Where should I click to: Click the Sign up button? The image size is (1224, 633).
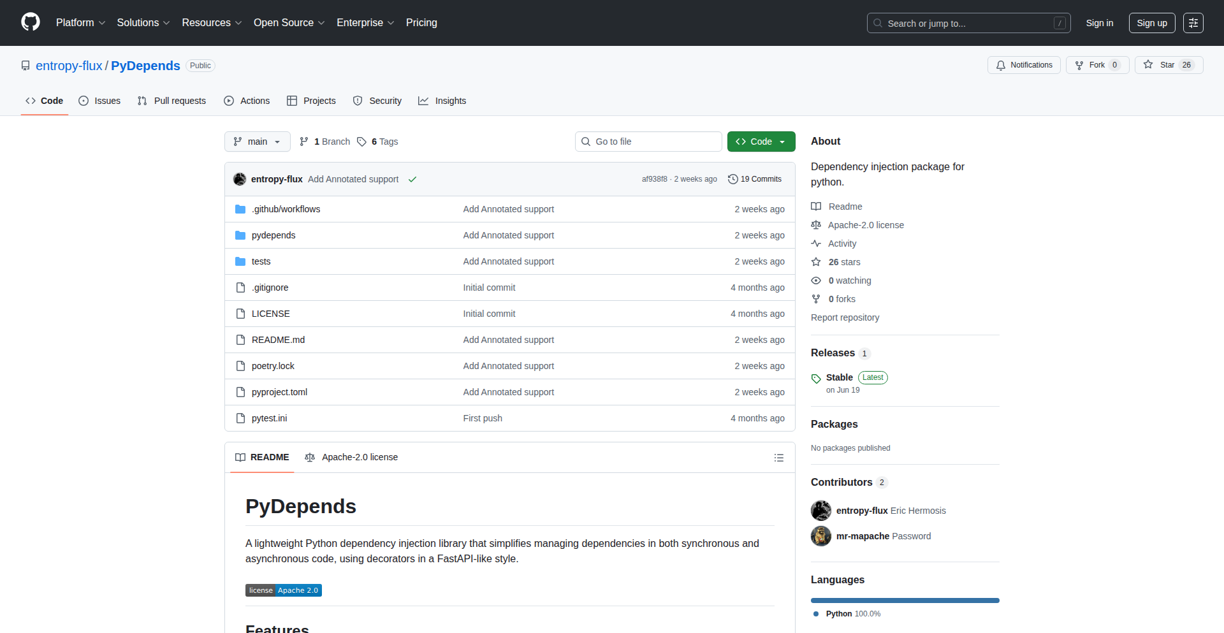tap(1151, 23)
